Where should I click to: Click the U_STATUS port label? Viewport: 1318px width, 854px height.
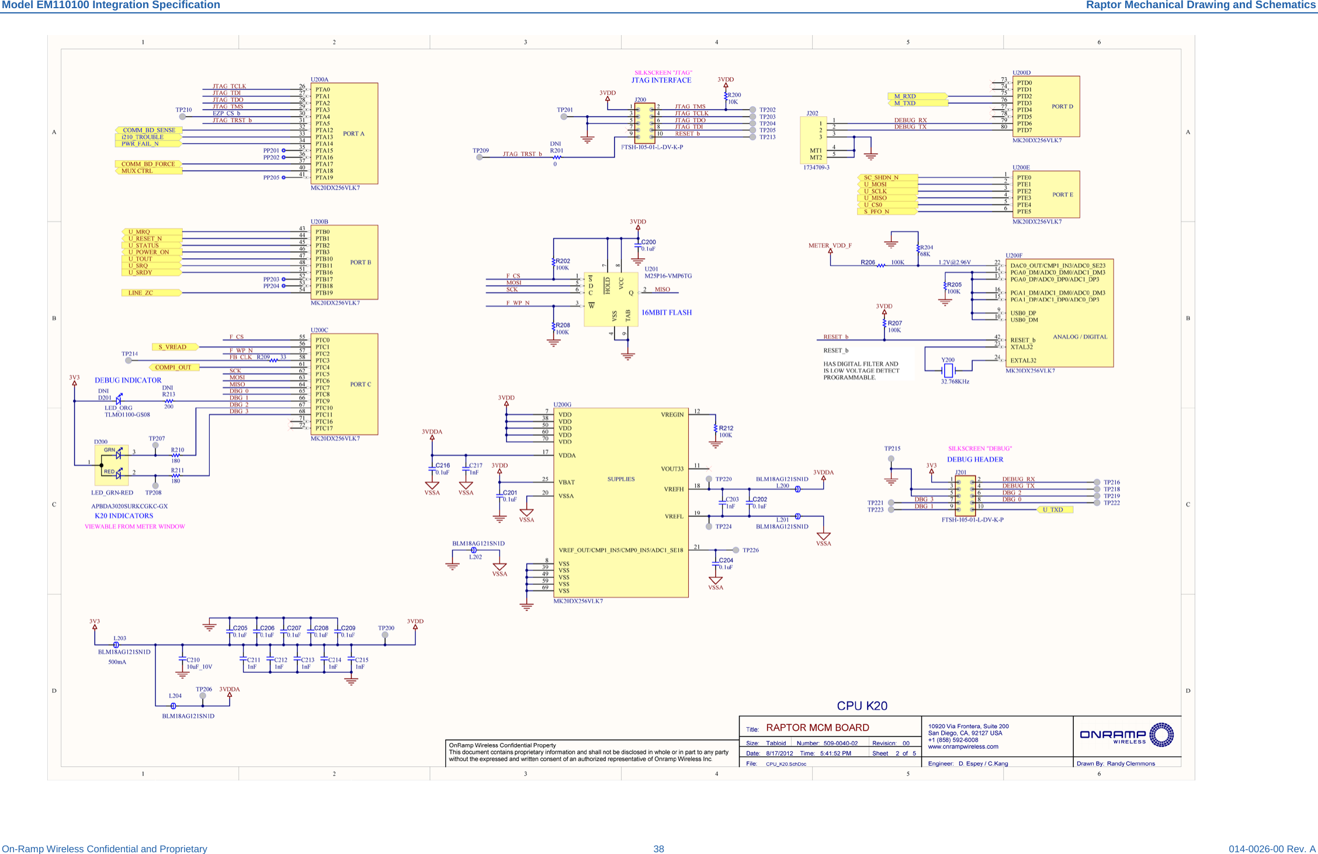click(x=152, y=245)
